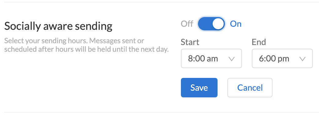
Task: Click the End field label
Action: [259, 42]
